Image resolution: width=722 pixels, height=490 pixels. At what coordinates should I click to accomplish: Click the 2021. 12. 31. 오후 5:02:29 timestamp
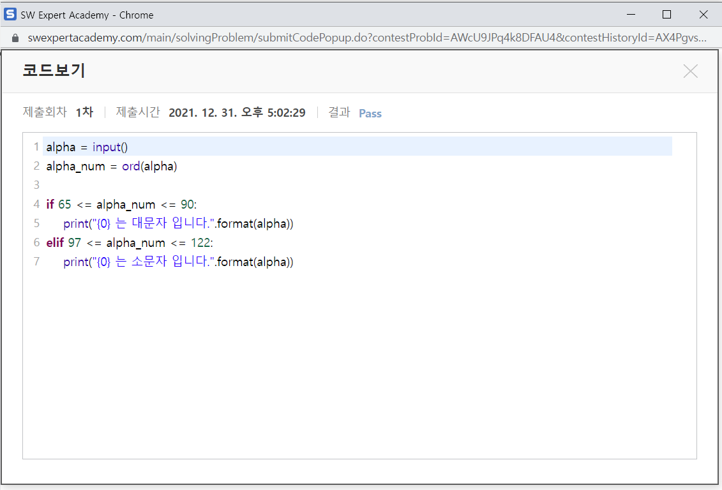[237, 112]
